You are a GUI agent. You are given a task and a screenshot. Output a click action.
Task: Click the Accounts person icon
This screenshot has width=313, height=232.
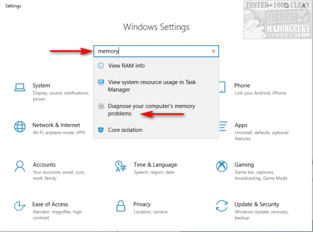pos(20,167)
